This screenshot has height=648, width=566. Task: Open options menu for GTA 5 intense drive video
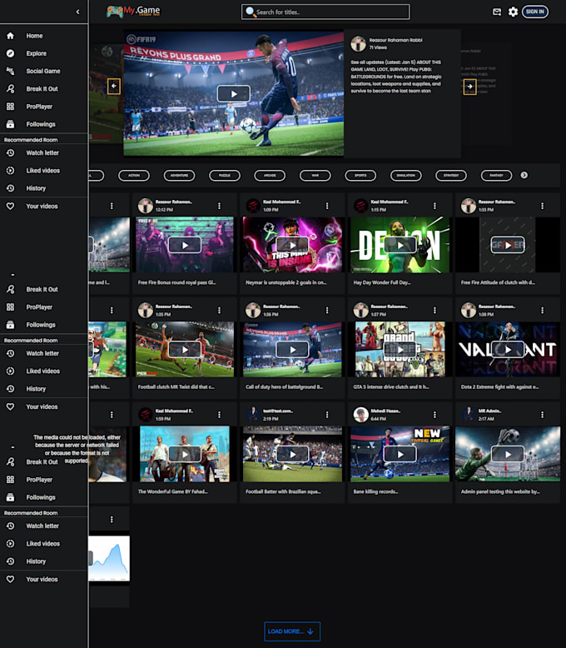click(434, 311)
